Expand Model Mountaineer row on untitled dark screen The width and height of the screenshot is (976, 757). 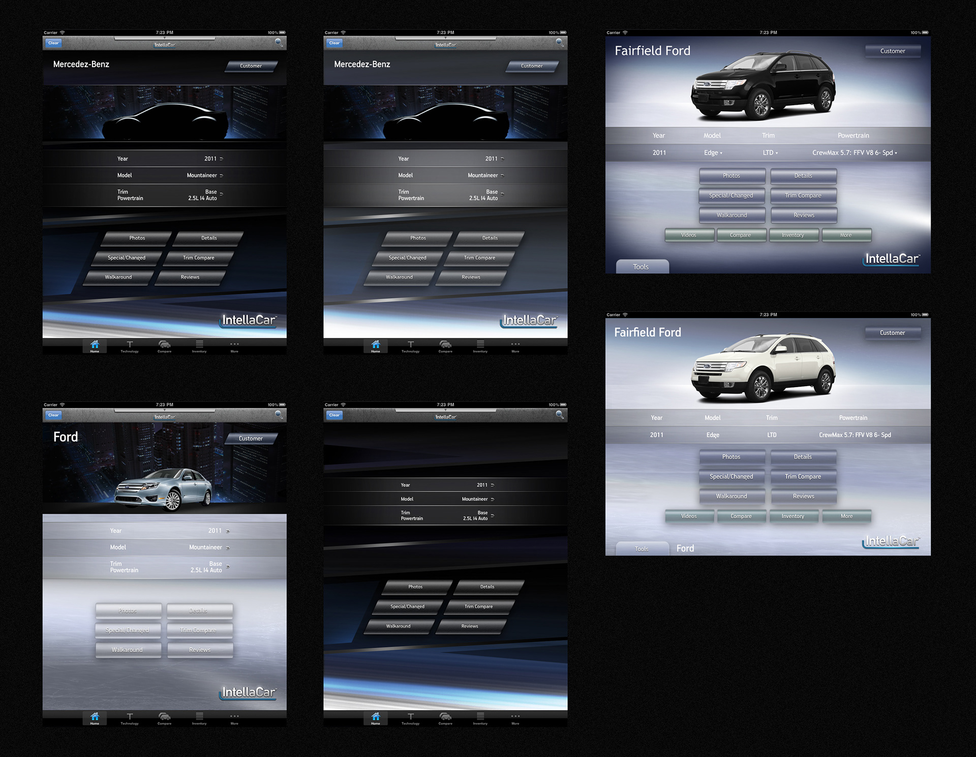[x=446, y=499]
